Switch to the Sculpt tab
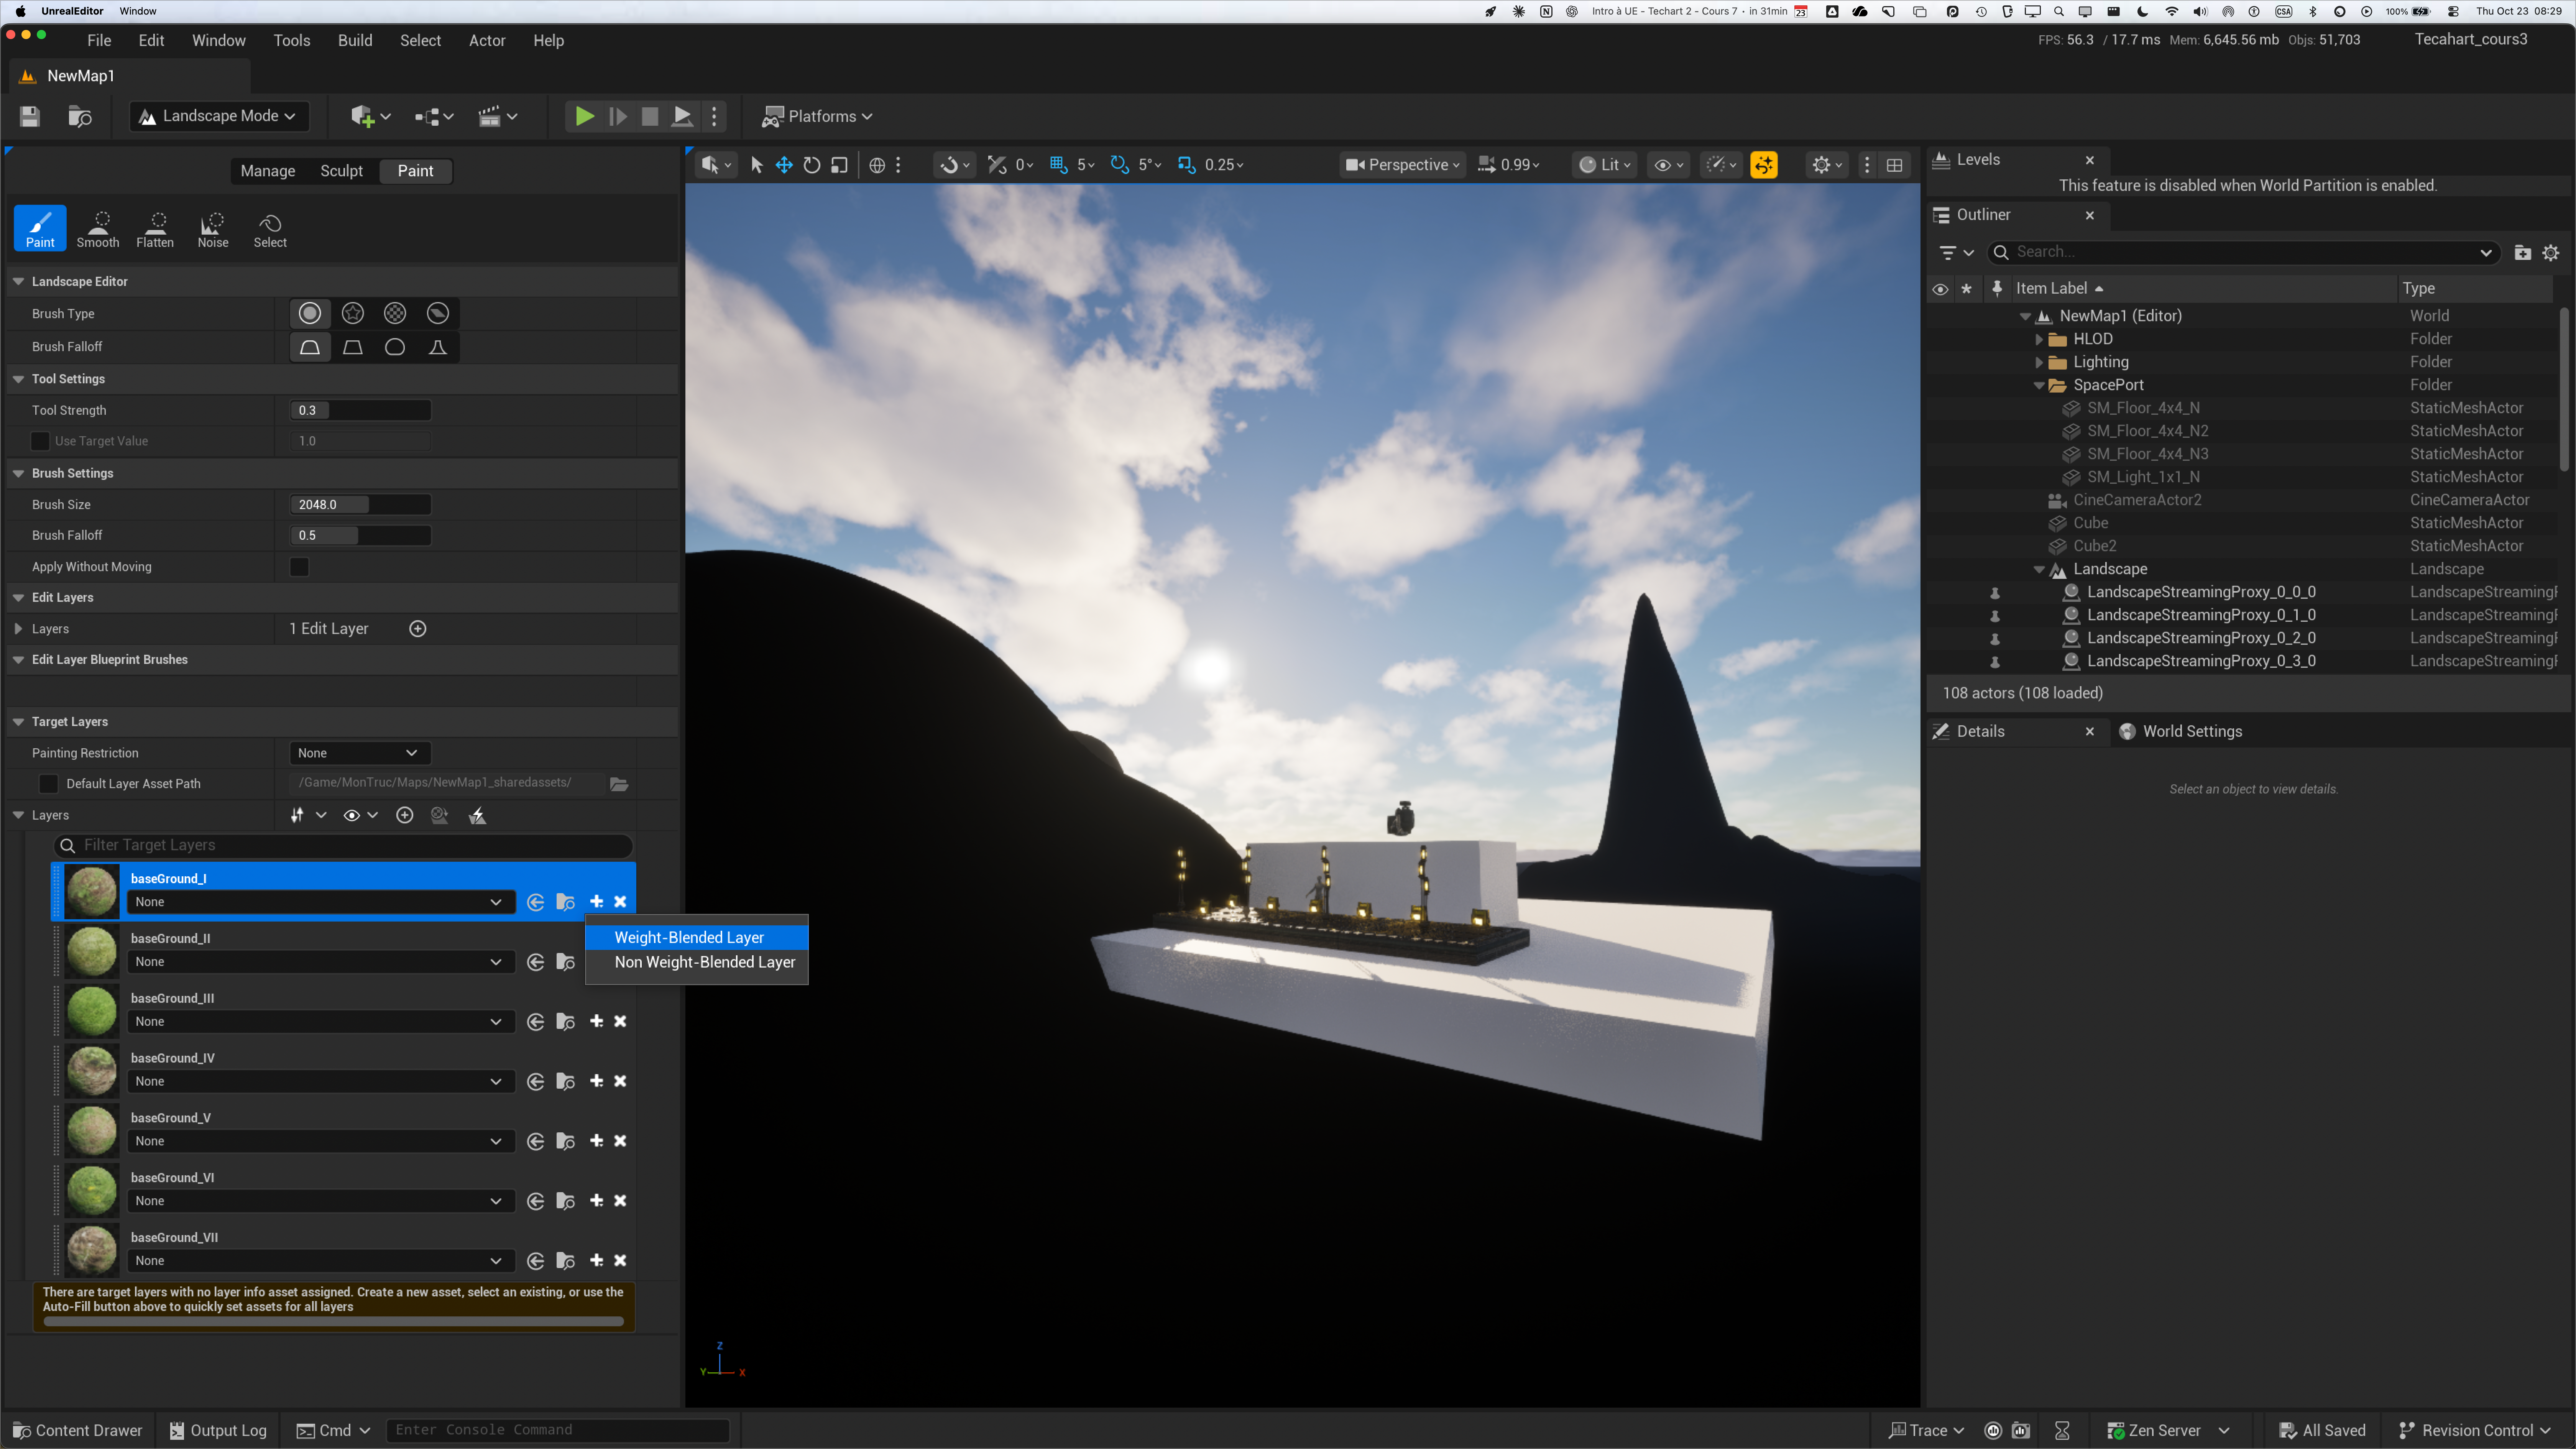 [341, 171]
